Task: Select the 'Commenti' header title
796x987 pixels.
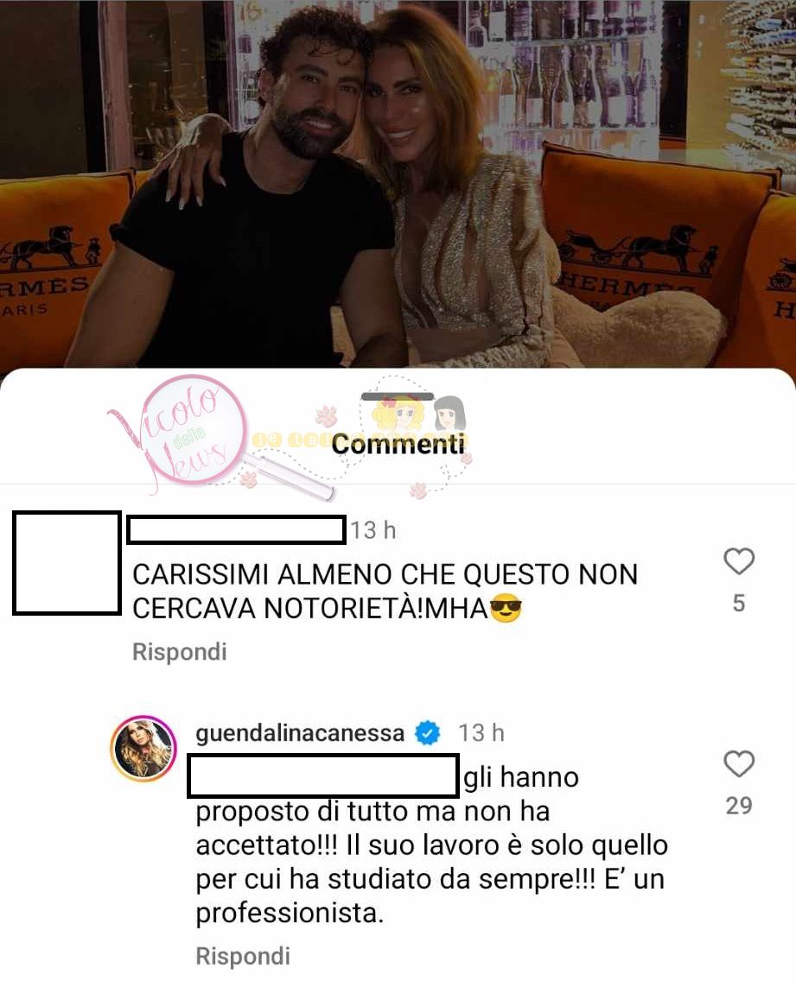Action: pos(398,444)
